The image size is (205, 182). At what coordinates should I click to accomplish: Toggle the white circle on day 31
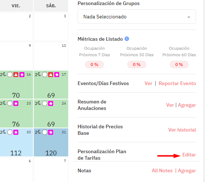coord(45,132)
